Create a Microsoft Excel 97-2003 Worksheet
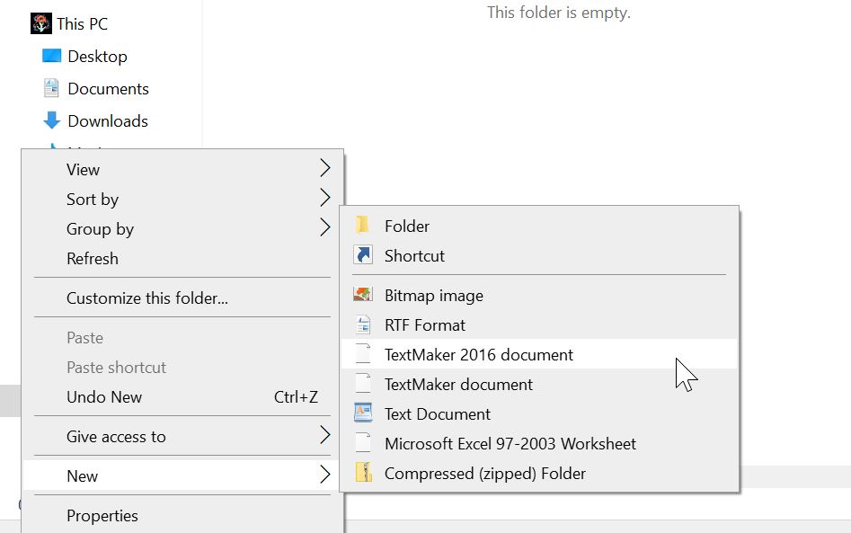 (510, 443)
